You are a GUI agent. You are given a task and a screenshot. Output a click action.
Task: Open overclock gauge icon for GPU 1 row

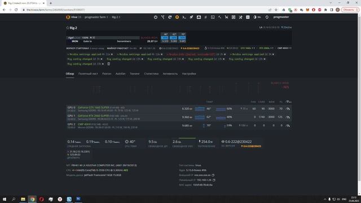288,117
